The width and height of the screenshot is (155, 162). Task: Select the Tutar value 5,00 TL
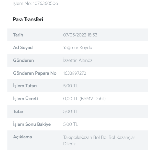[71, 111]
